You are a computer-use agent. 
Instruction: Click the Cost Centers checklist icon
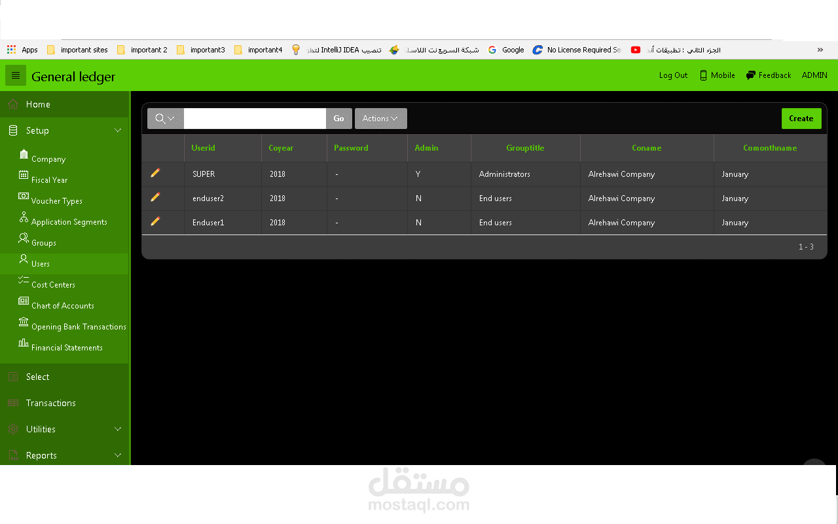coord(24,280)
